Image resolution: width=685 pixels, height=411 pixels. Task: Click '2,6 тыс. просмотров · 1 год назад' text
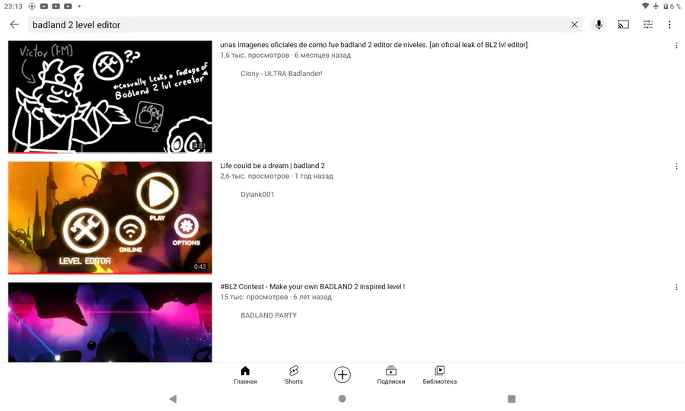[x=276, y=176]
